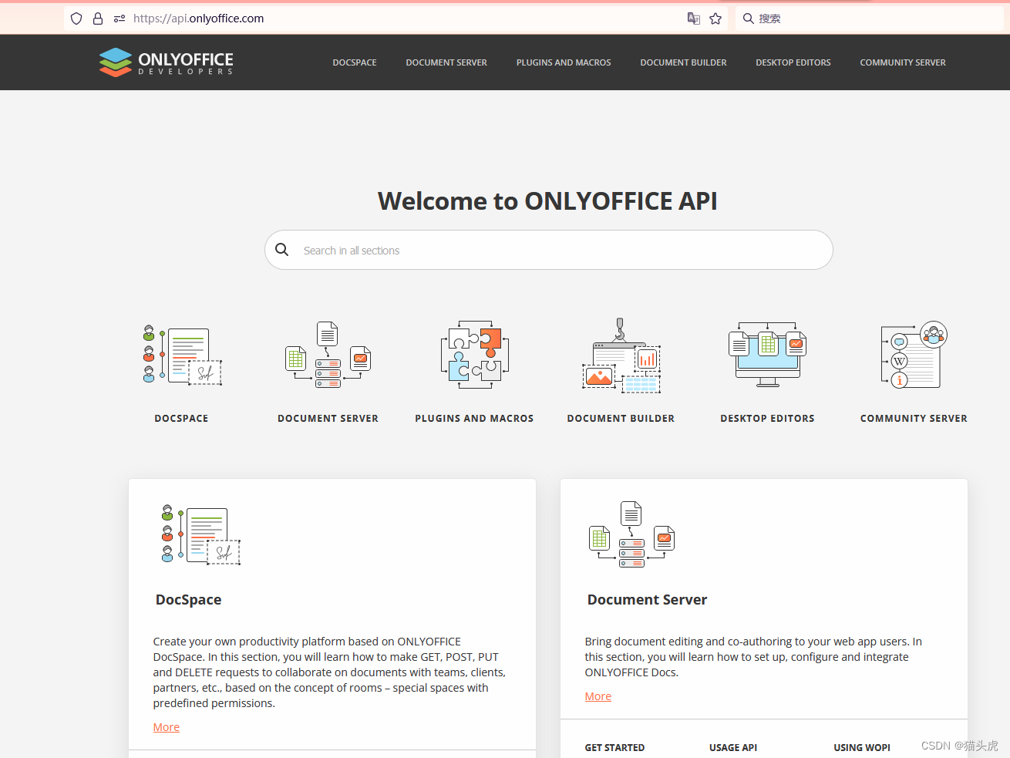Select DOCUMENT SERVER in top navigation
This screenshot has width=1010, height=758.
click(446, 62)
